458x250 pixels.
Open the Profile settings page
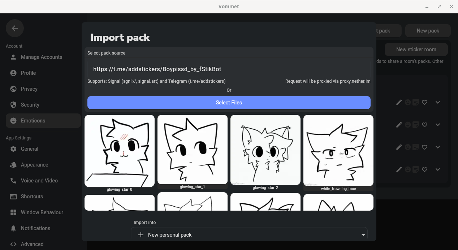tap(43, 73)
